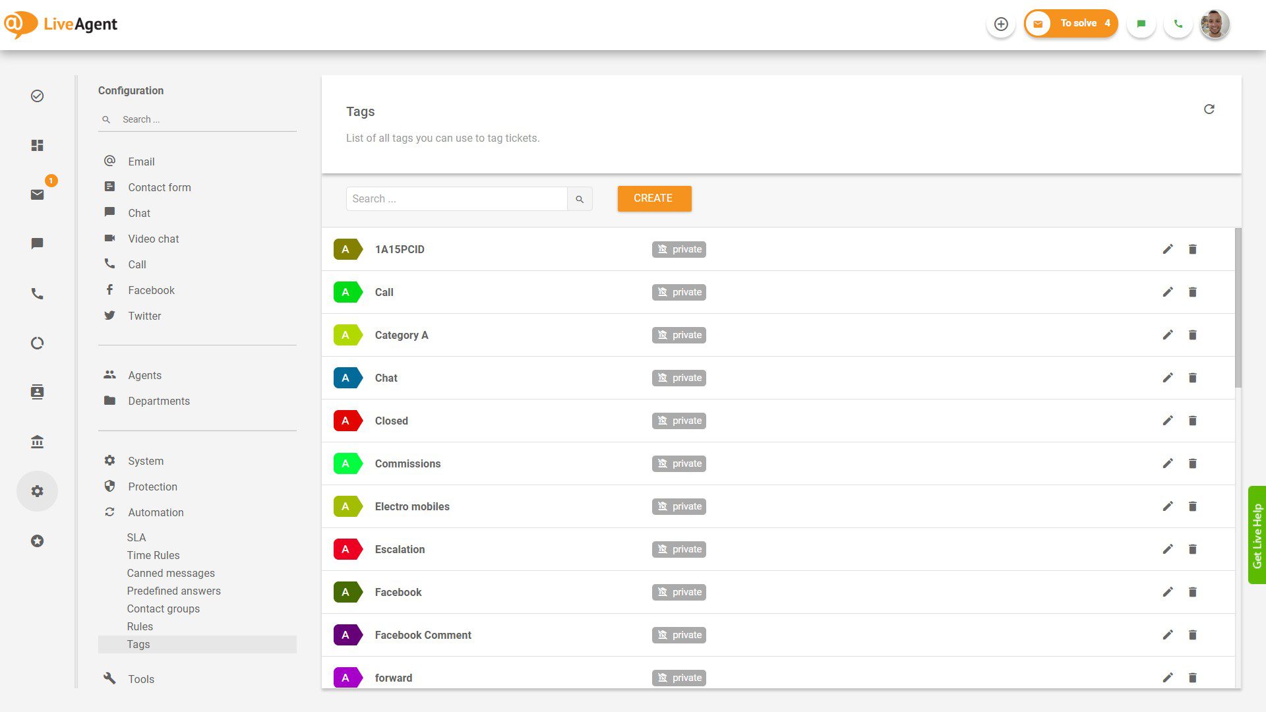Toggle the private badge on the Chat tag
This screenshot has height=712, width=1266.
tap(678, 378)
